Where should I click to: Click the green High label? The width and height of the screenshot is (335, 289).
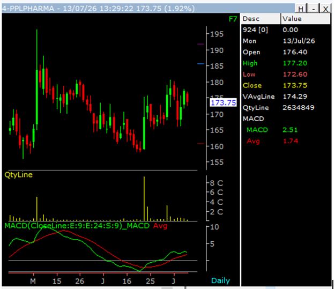tap(250, 63)
